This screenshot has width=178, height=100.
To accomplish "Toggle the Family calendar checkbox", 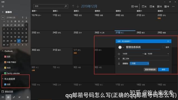I will (5, 73).
